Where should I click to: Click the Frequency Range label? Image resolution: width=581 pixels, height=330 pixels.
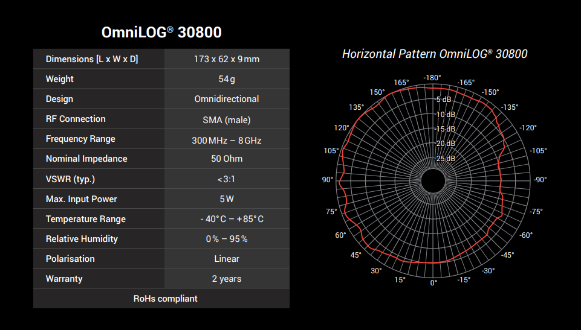[80, 139]
